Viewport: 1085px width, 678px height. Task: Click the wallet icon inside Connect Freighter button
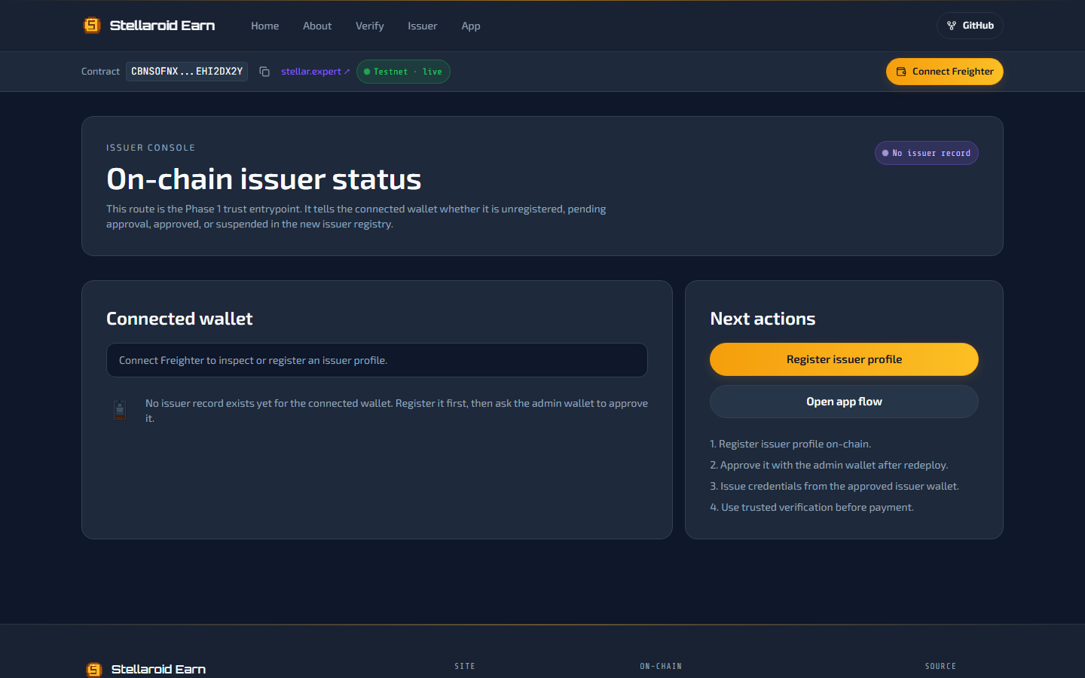tap(900, 72)
